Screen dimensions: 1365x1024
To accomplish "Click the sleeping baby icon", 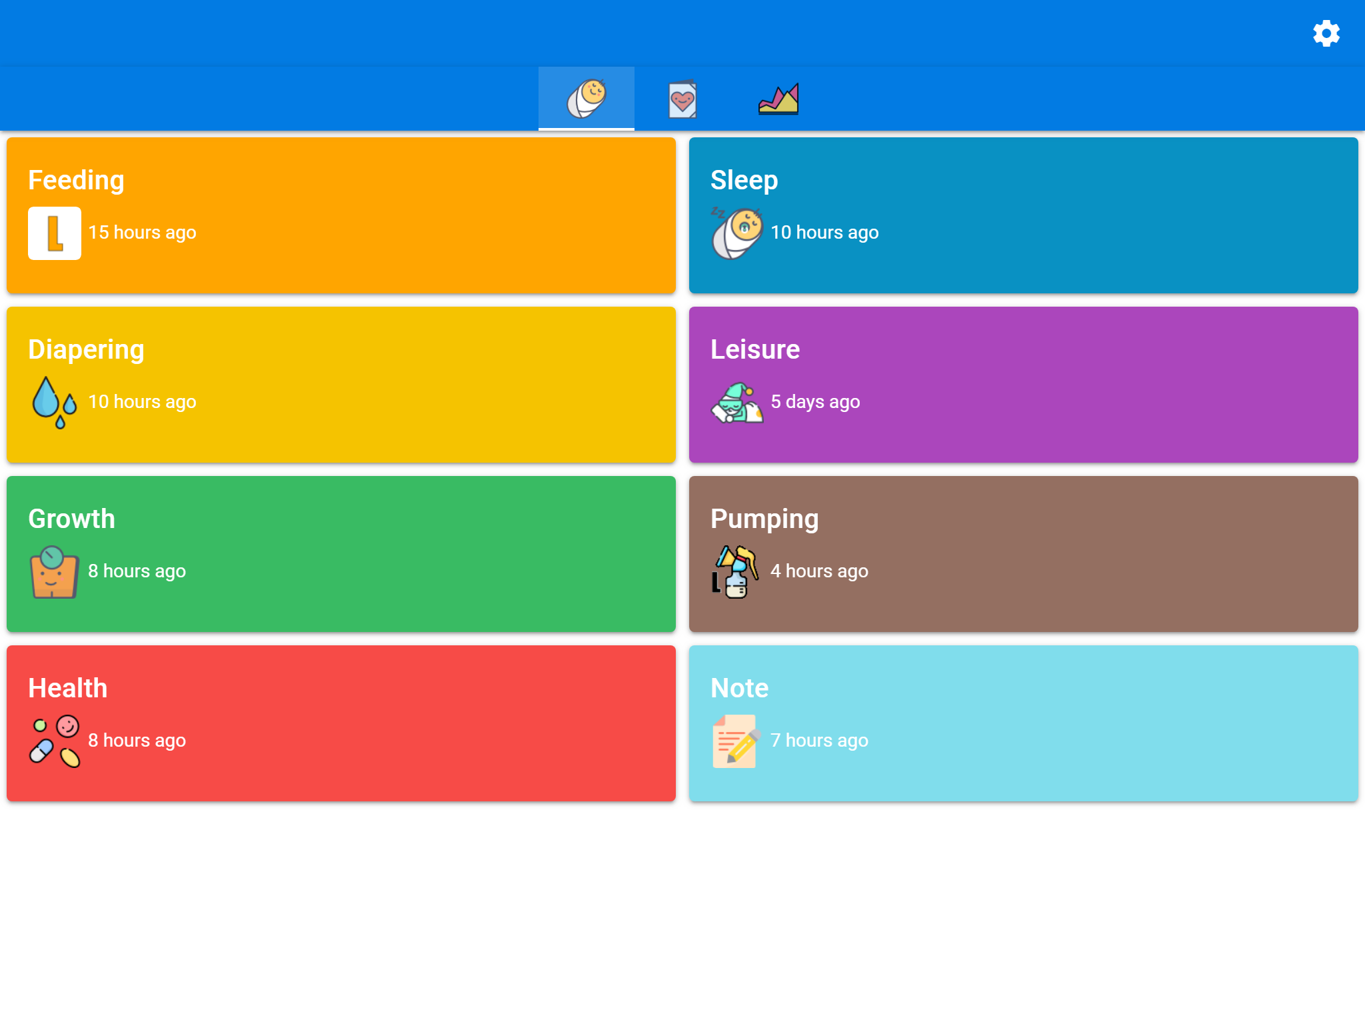I will click(736, 233).
